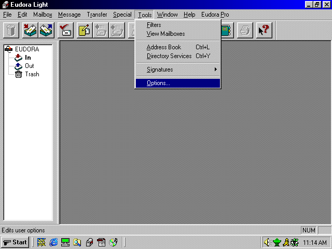Click 'Edits user options' status bar text
This screenshot has height=249, width=332.
click(23, 230)
